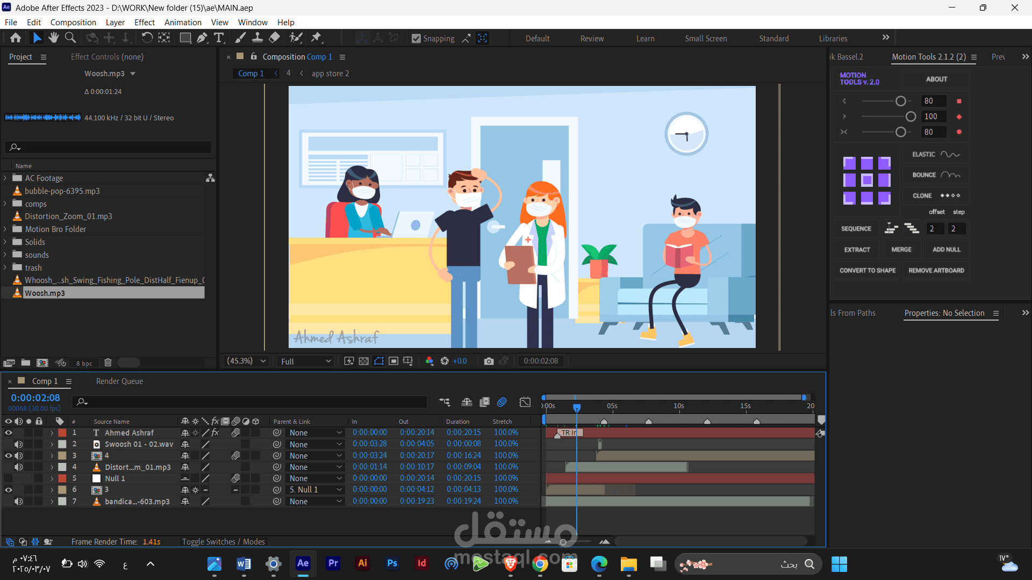1032x580 pixels.
Task: Click the Clone Stamp tool
Action: pos(257,38)
